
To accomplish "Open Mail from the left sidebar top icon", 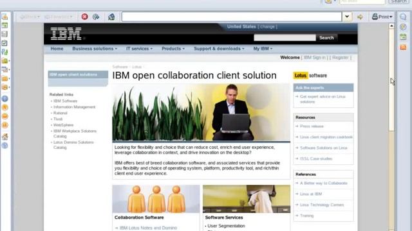I will (5, 17).
